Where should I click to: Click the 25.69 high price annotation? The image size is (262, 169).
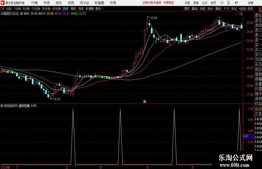[x=154, y=18]
